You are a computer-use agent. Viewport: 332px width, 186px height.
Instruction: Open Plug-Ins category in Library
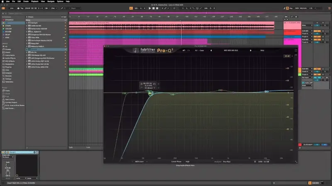tap(8, 67)
